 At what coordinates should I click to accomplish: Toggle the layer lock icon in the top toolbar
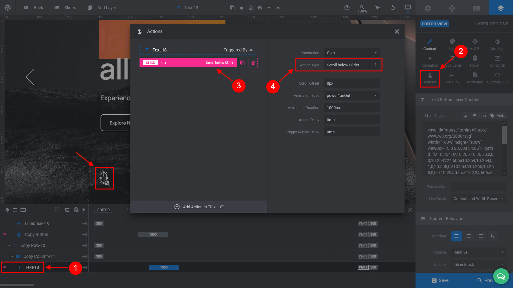click(251, 8)
